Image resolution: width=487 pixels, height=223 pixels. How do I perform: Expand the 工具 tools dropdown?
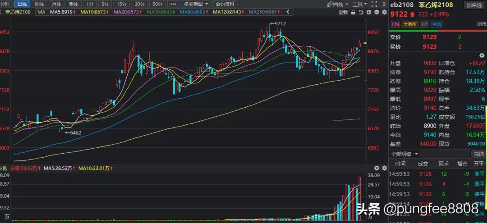[359, 4]
